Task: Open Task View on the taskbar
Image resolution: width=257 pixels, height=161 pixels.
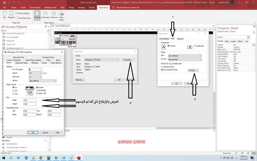Action: pyautogui.click(x=18, y=158)
